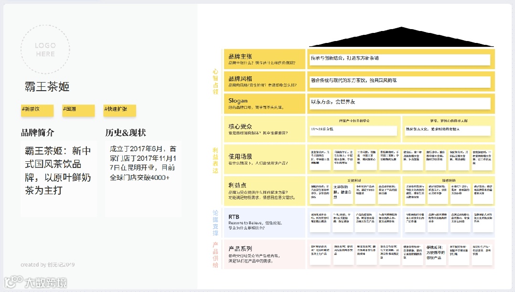
Task: Click the target audience field ending 岁女性
Action: (x=354, y=130)
